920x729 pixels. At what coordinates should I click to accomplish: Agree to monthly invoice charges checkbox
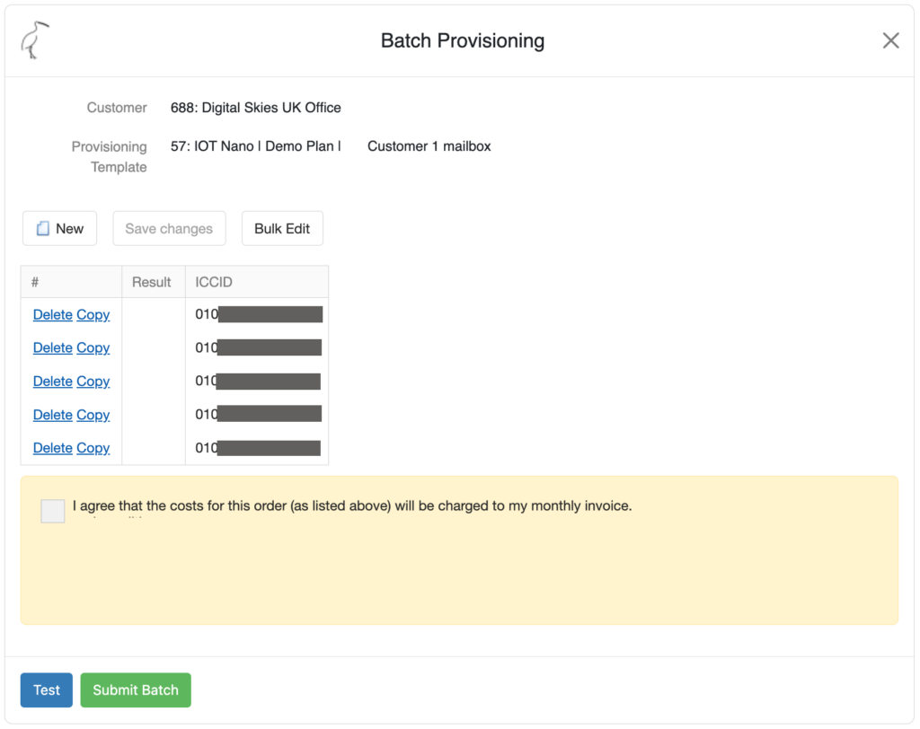(x=53, y=511)
